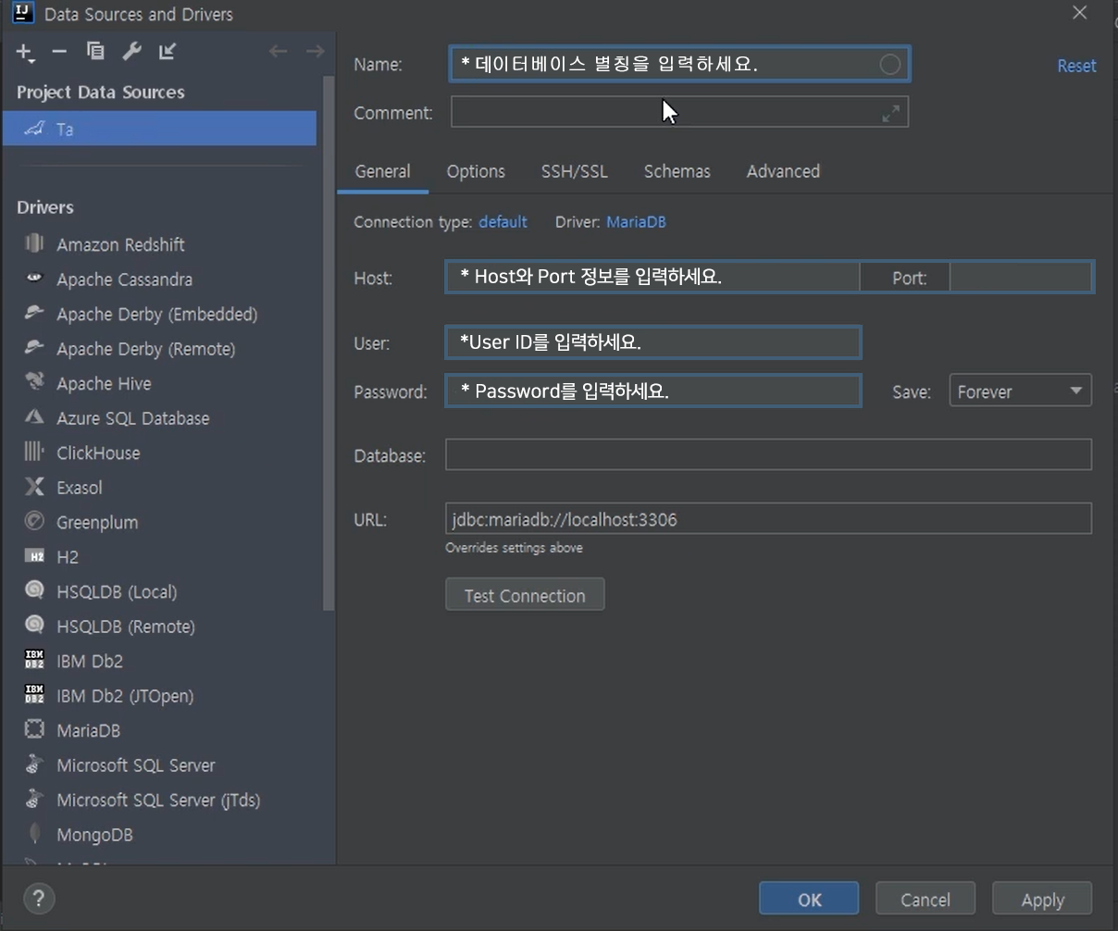
Task: Switch to the SSH/SSL tab
Action: 574,171
